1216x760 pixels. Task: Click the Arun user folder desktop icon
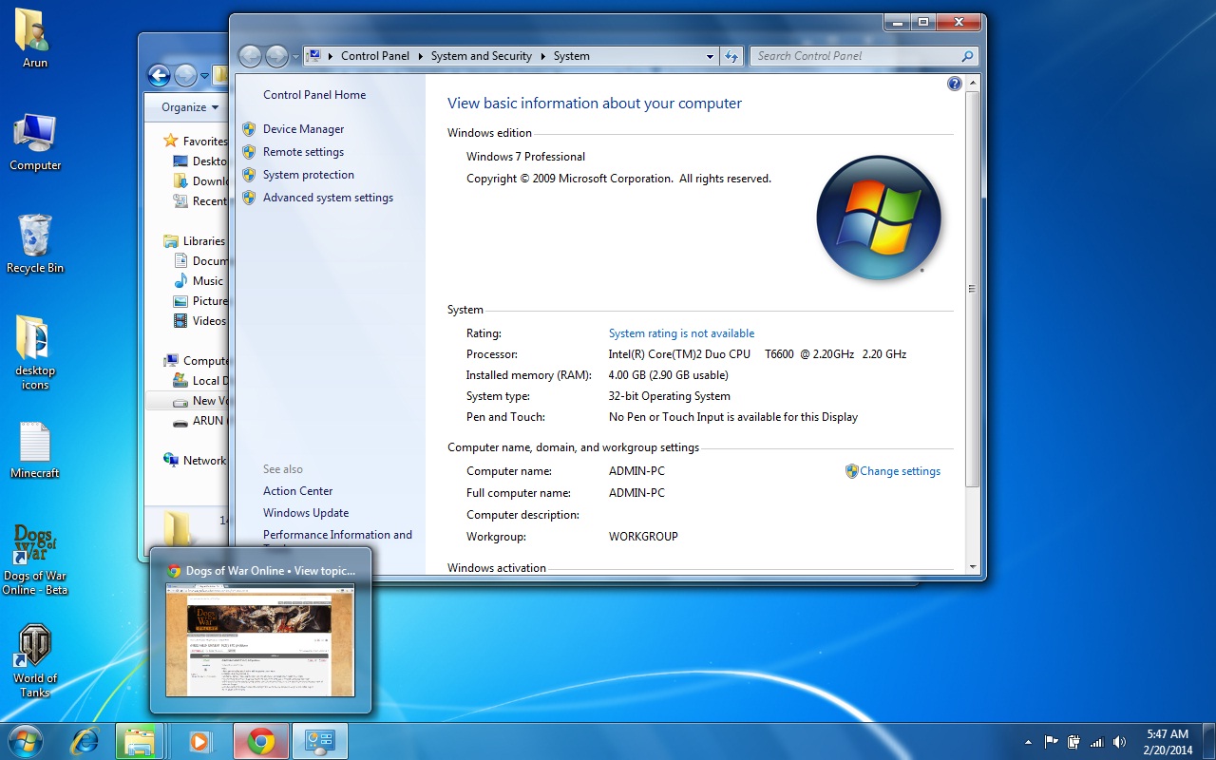(35, 39)
